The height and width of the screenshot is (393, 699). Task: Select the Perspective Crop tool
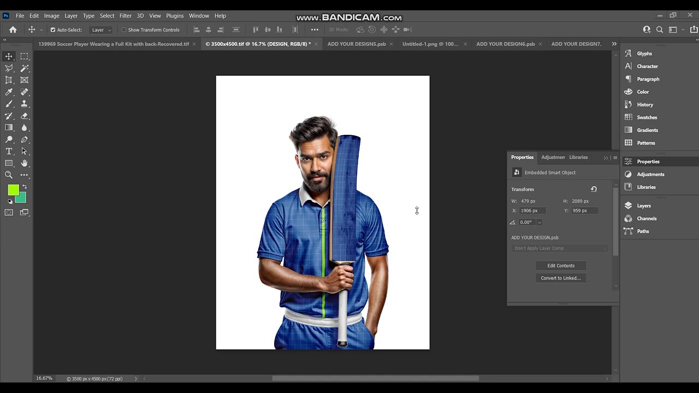click(x=9, y=80)
